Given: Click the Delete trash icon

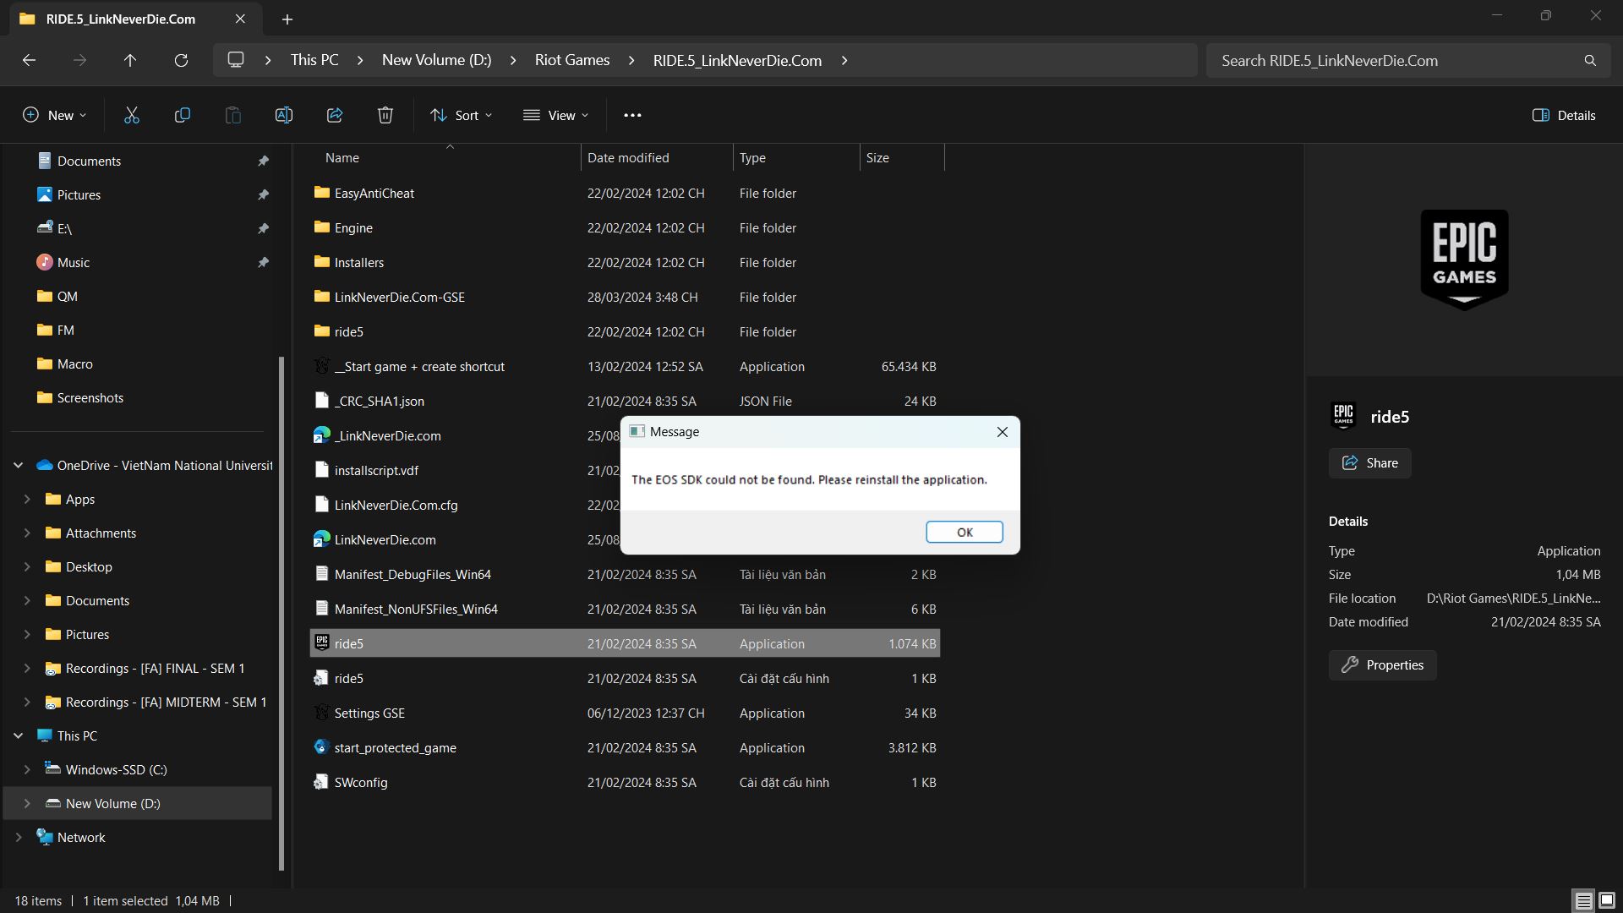Looking at the screenshot, I should click(385, 115).
